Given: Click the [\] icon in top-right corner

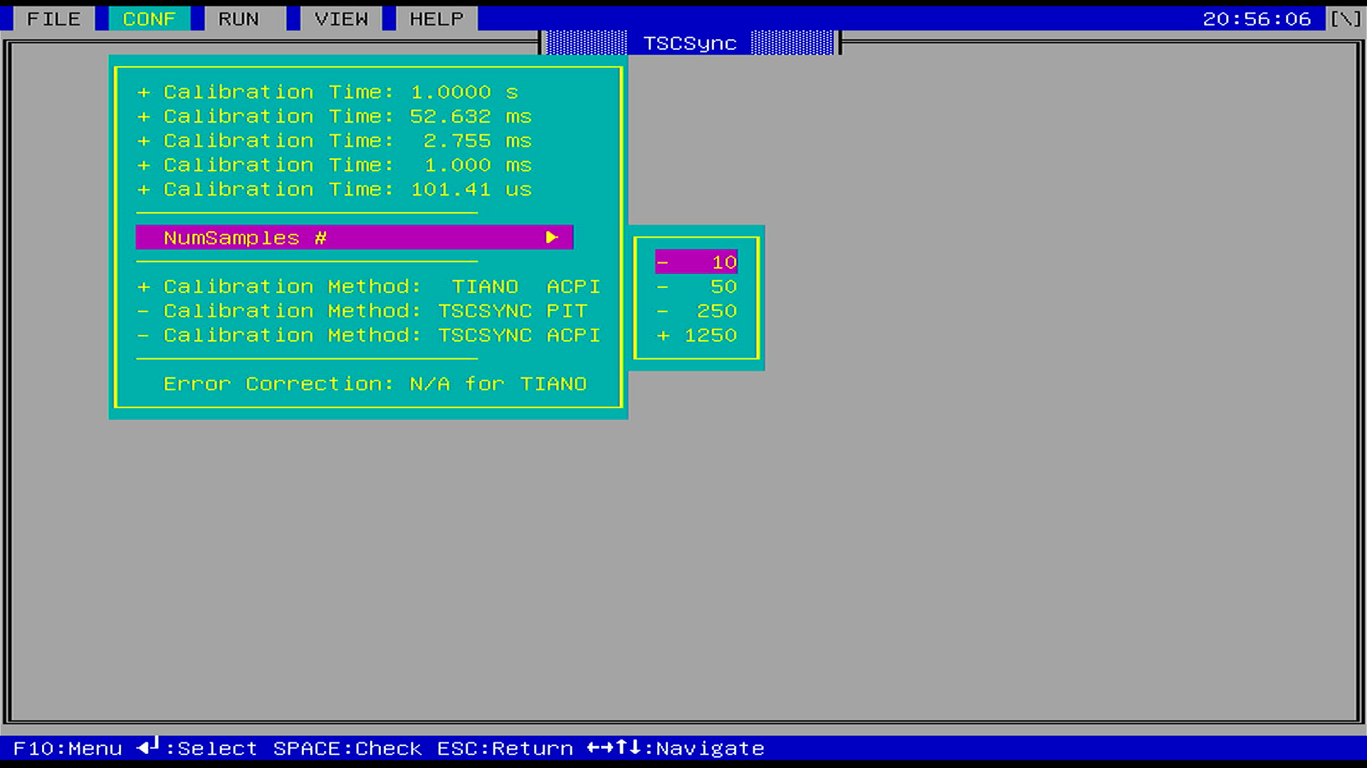Looking at the screenshot, I should 1346,19.
